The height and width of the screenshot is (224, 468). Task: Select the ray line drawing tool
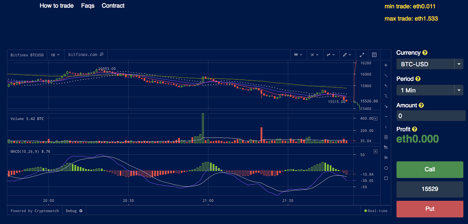tap(386, 86)
